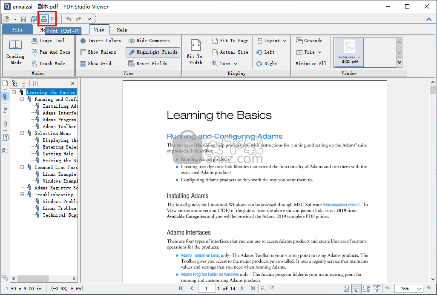Go to last page button

click(x=253, y=288)
